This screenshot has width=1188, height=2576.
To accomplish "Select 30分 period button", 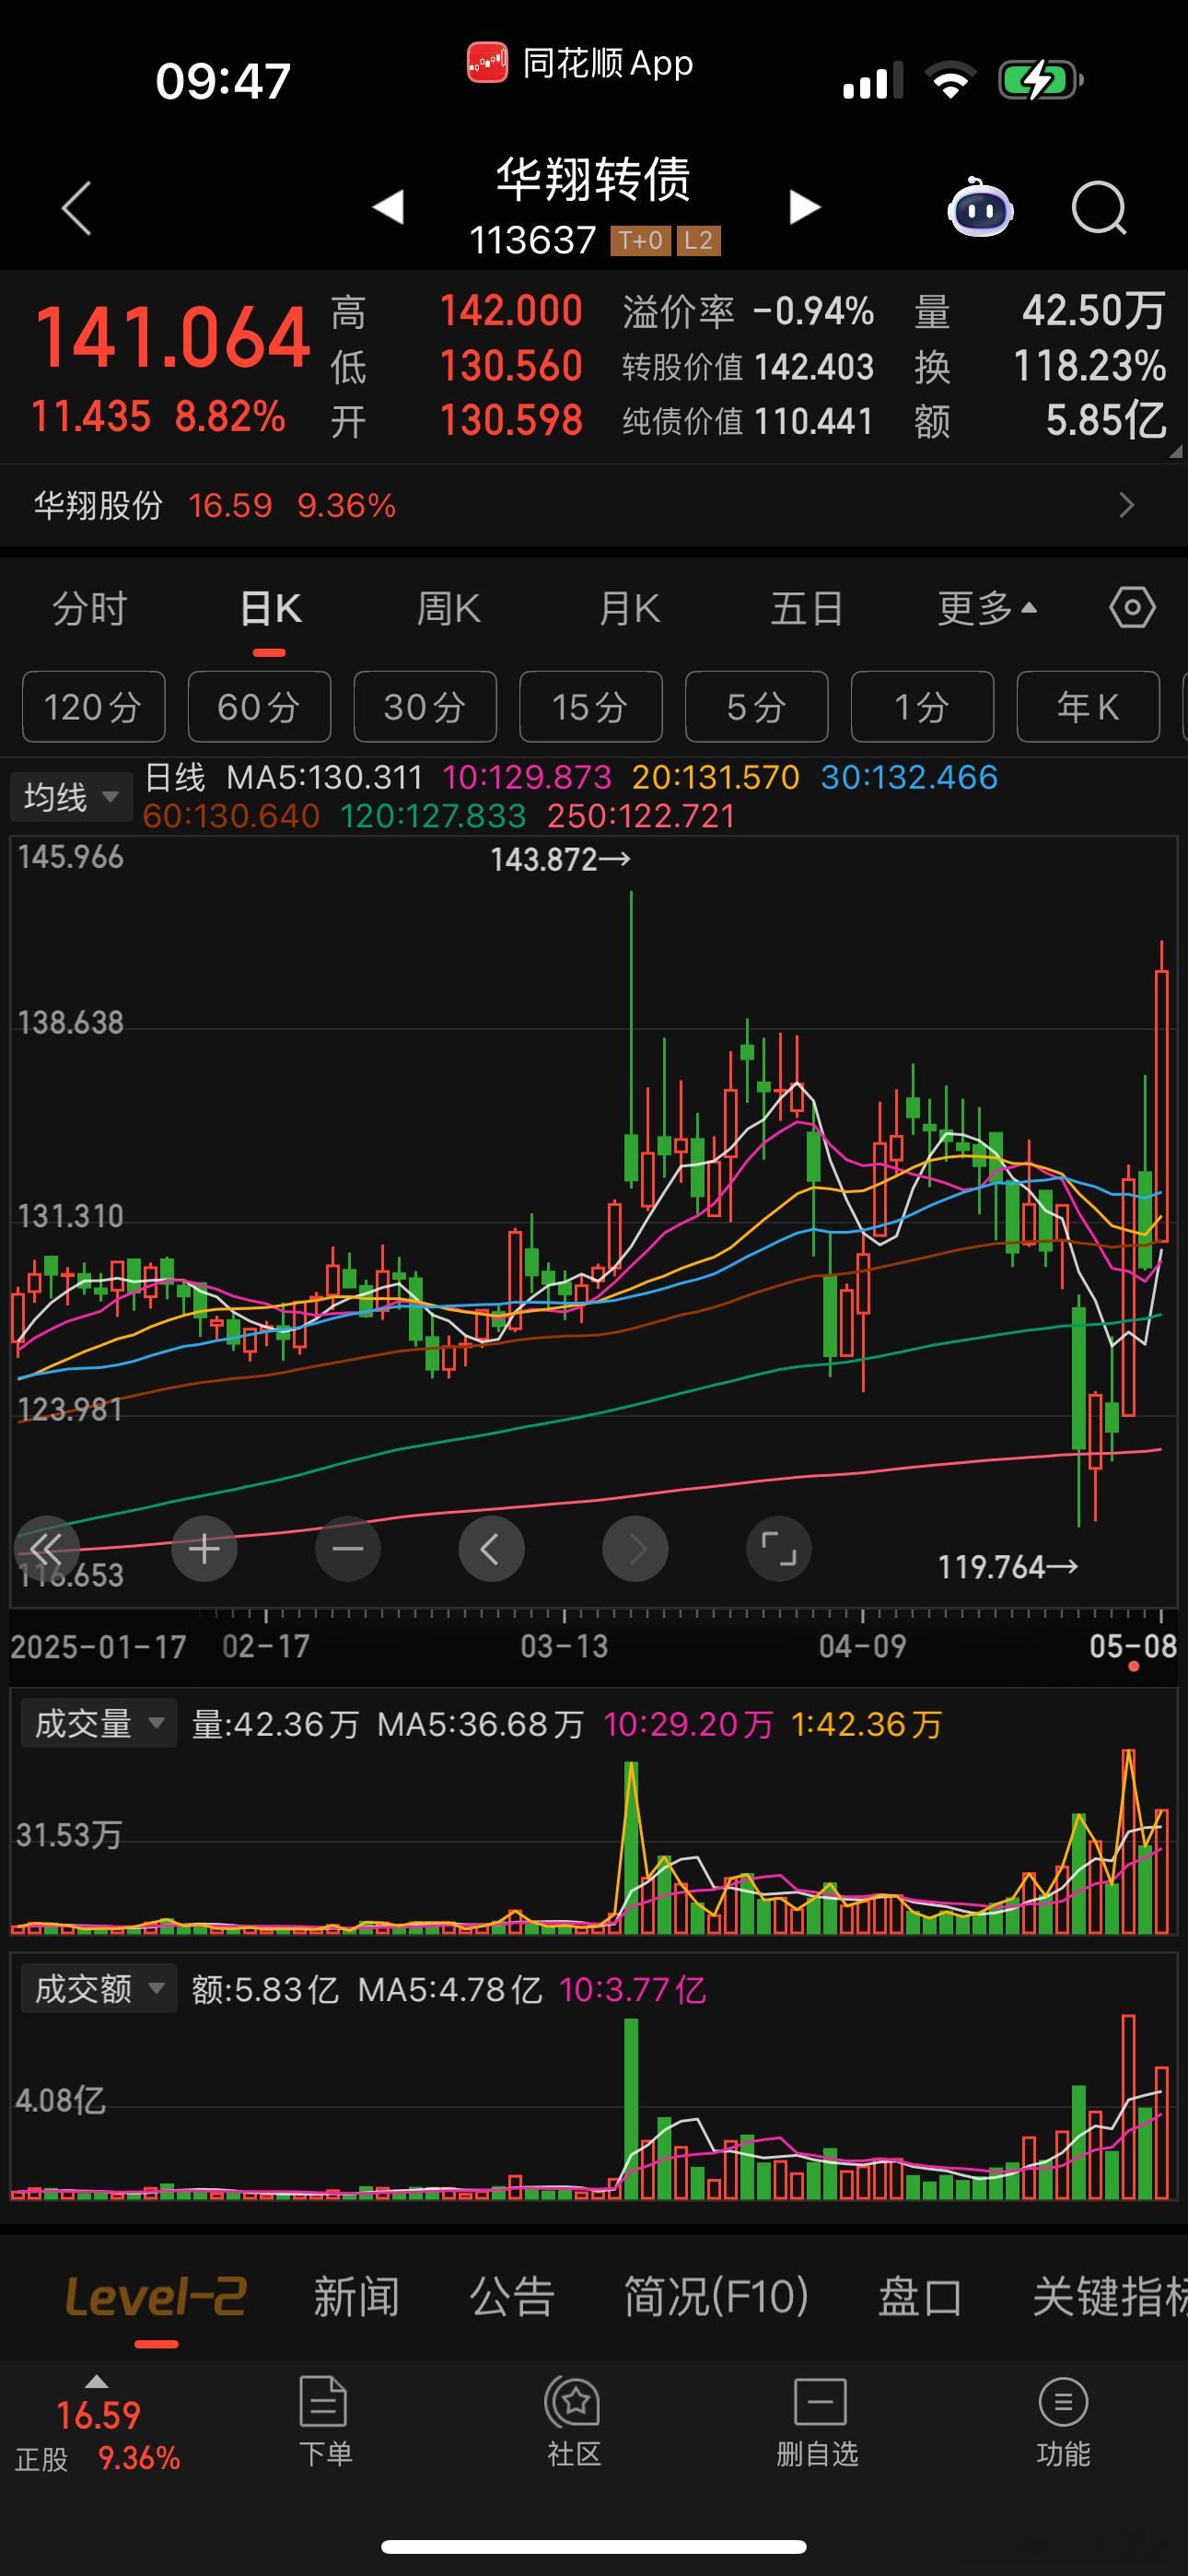I will tap(425, 707).
